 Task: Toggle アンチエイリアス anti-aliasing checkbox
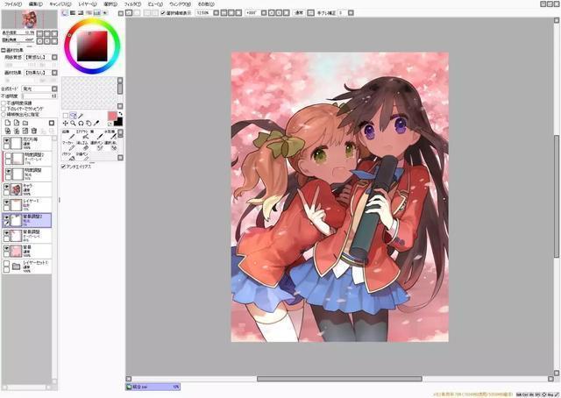point(63,167)
